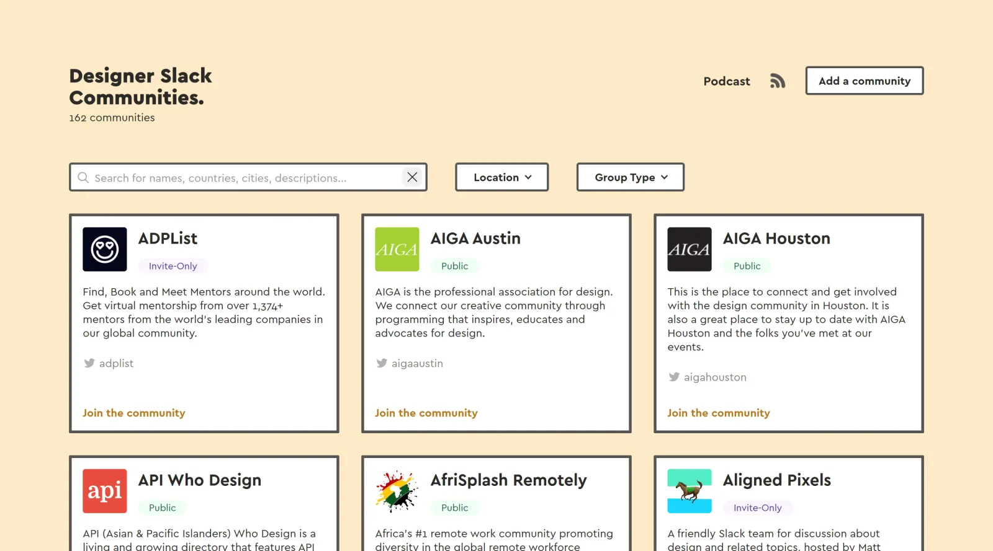The height and width of the screenshot is (551, 993).
Task: Open the RSS feed icon
Action: coord(778,81)
